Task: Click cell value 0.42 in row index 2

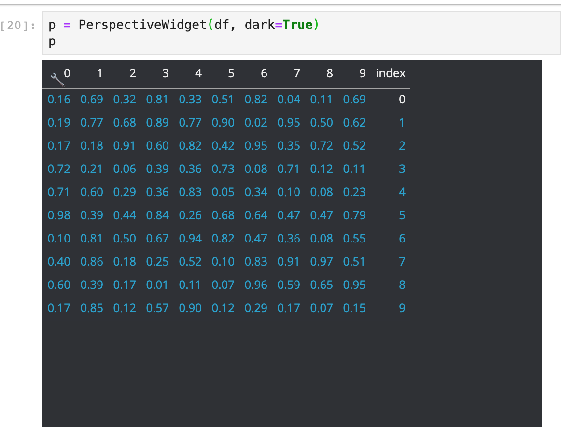Action: pyautogui.click(x=223, y=146)
